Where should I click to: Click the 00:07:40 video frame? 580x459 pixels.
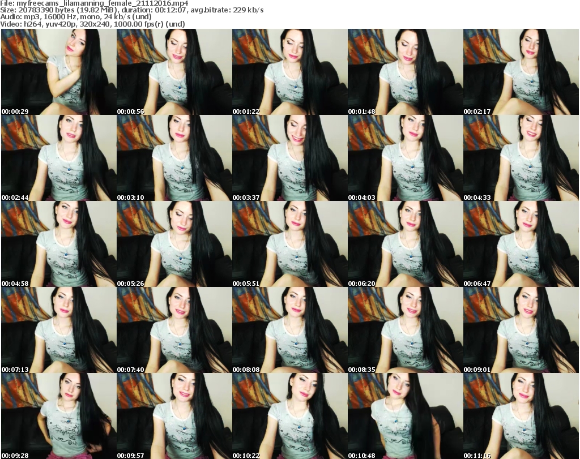[x=174, y=330]
